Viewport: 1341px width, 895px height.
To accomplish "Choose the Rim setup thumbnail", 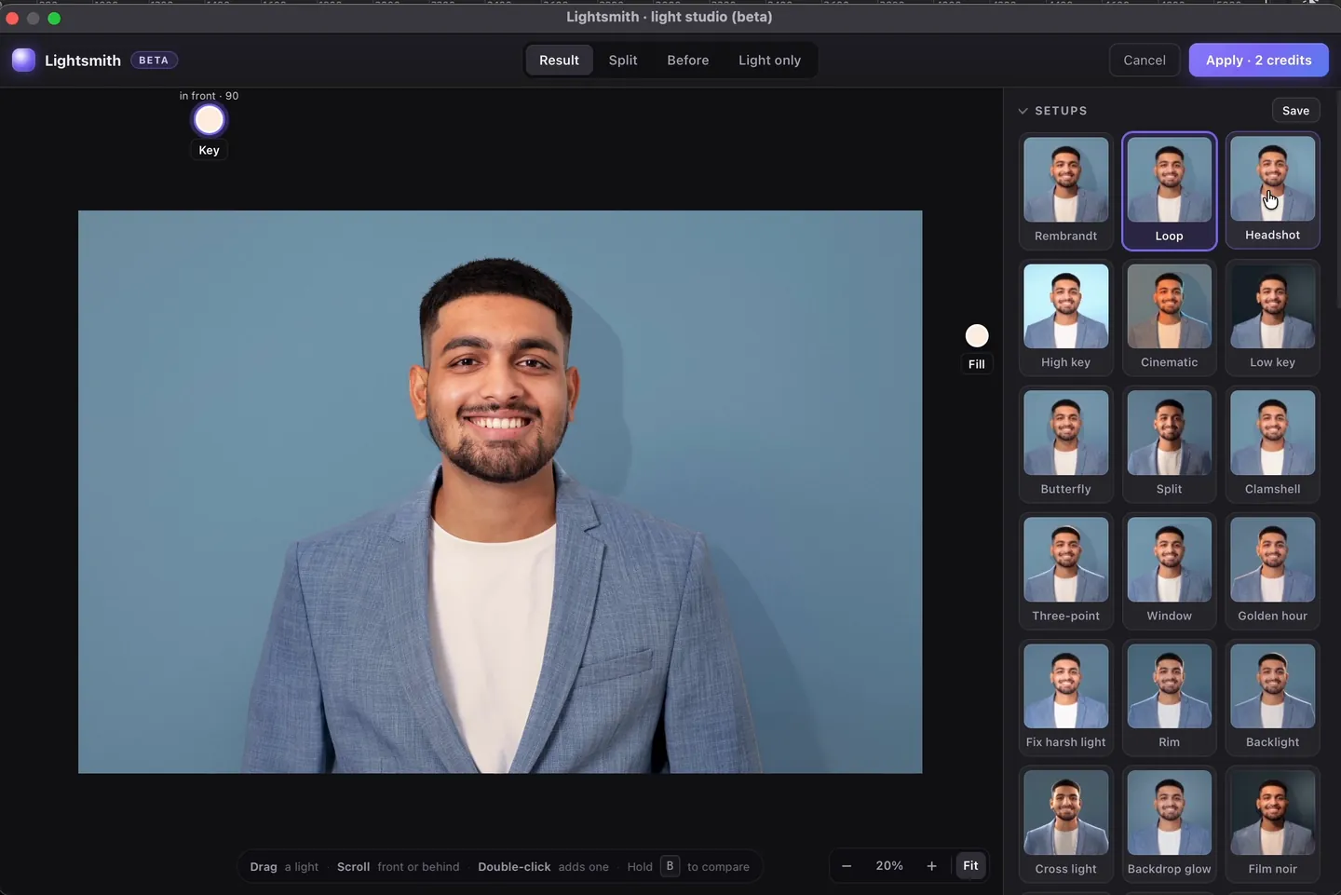I will pos(1169,698).
